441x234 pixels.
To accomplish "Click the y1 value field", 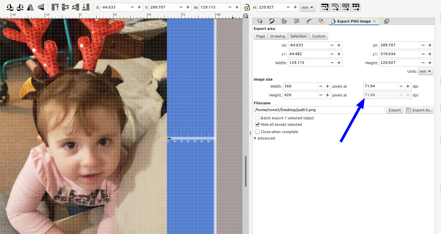I will 399,54.
